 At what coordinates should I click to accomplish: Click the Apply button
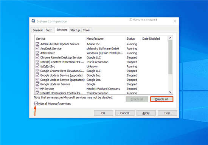pyautogui.click(x=146, y=113)
